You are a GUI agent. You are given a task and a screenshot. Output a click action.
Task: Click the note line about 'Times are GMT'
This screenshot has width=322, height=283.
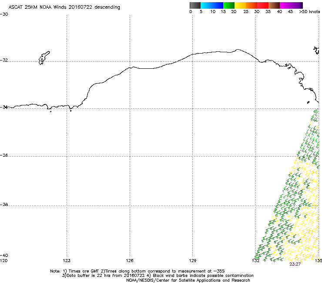pos(138,271)
